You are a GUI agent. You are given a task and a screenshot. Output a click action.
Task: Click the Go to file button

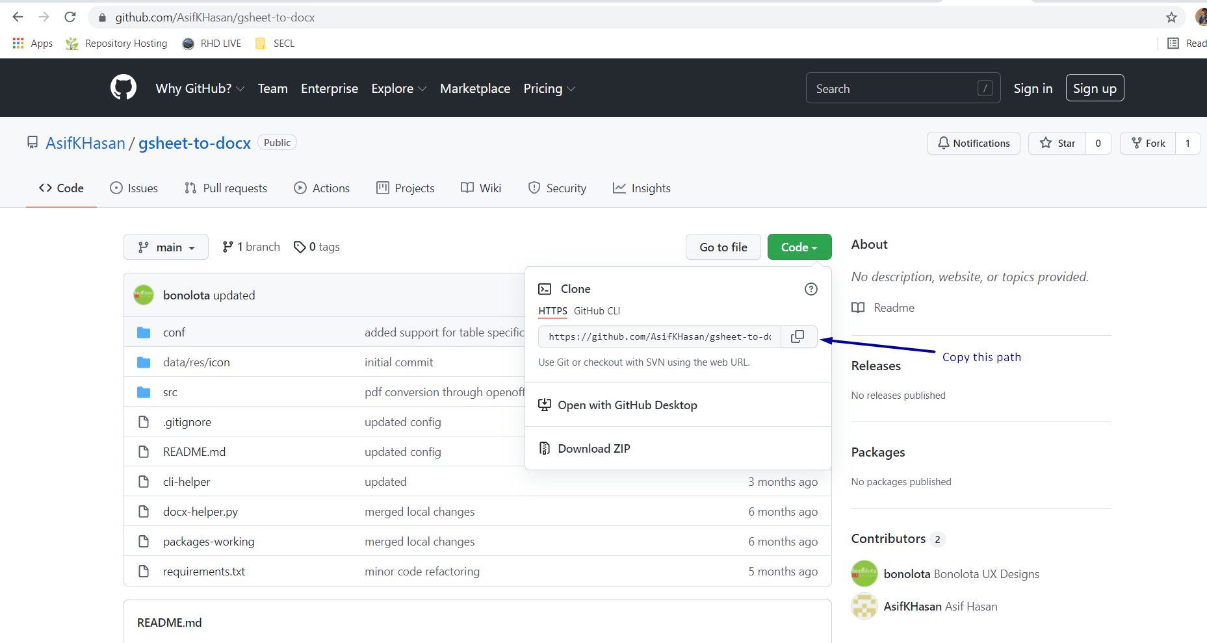click(723, 247)
